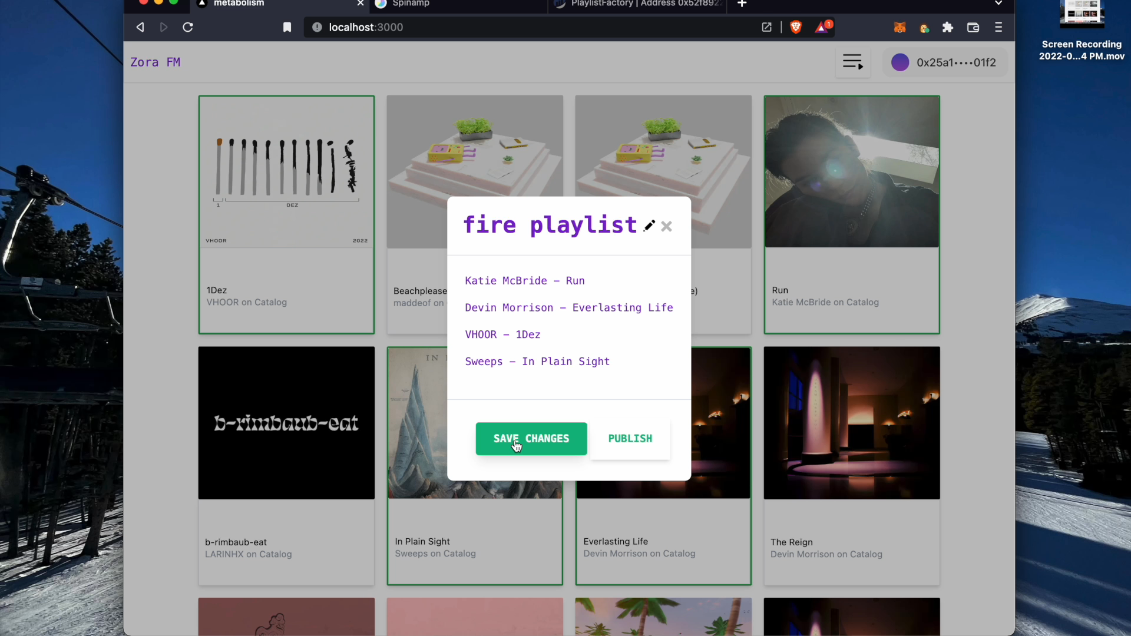This screenshot has height=636, width=1131.
Task: Switch to the Spinamp tab
Action: (459, 5)
